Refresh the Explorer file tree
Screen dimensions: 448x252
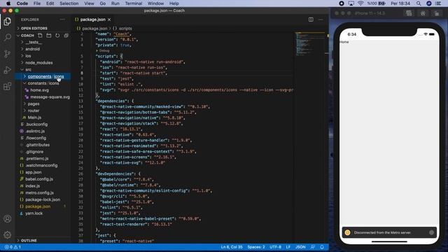pyautogui.click(x=57, y=36)
